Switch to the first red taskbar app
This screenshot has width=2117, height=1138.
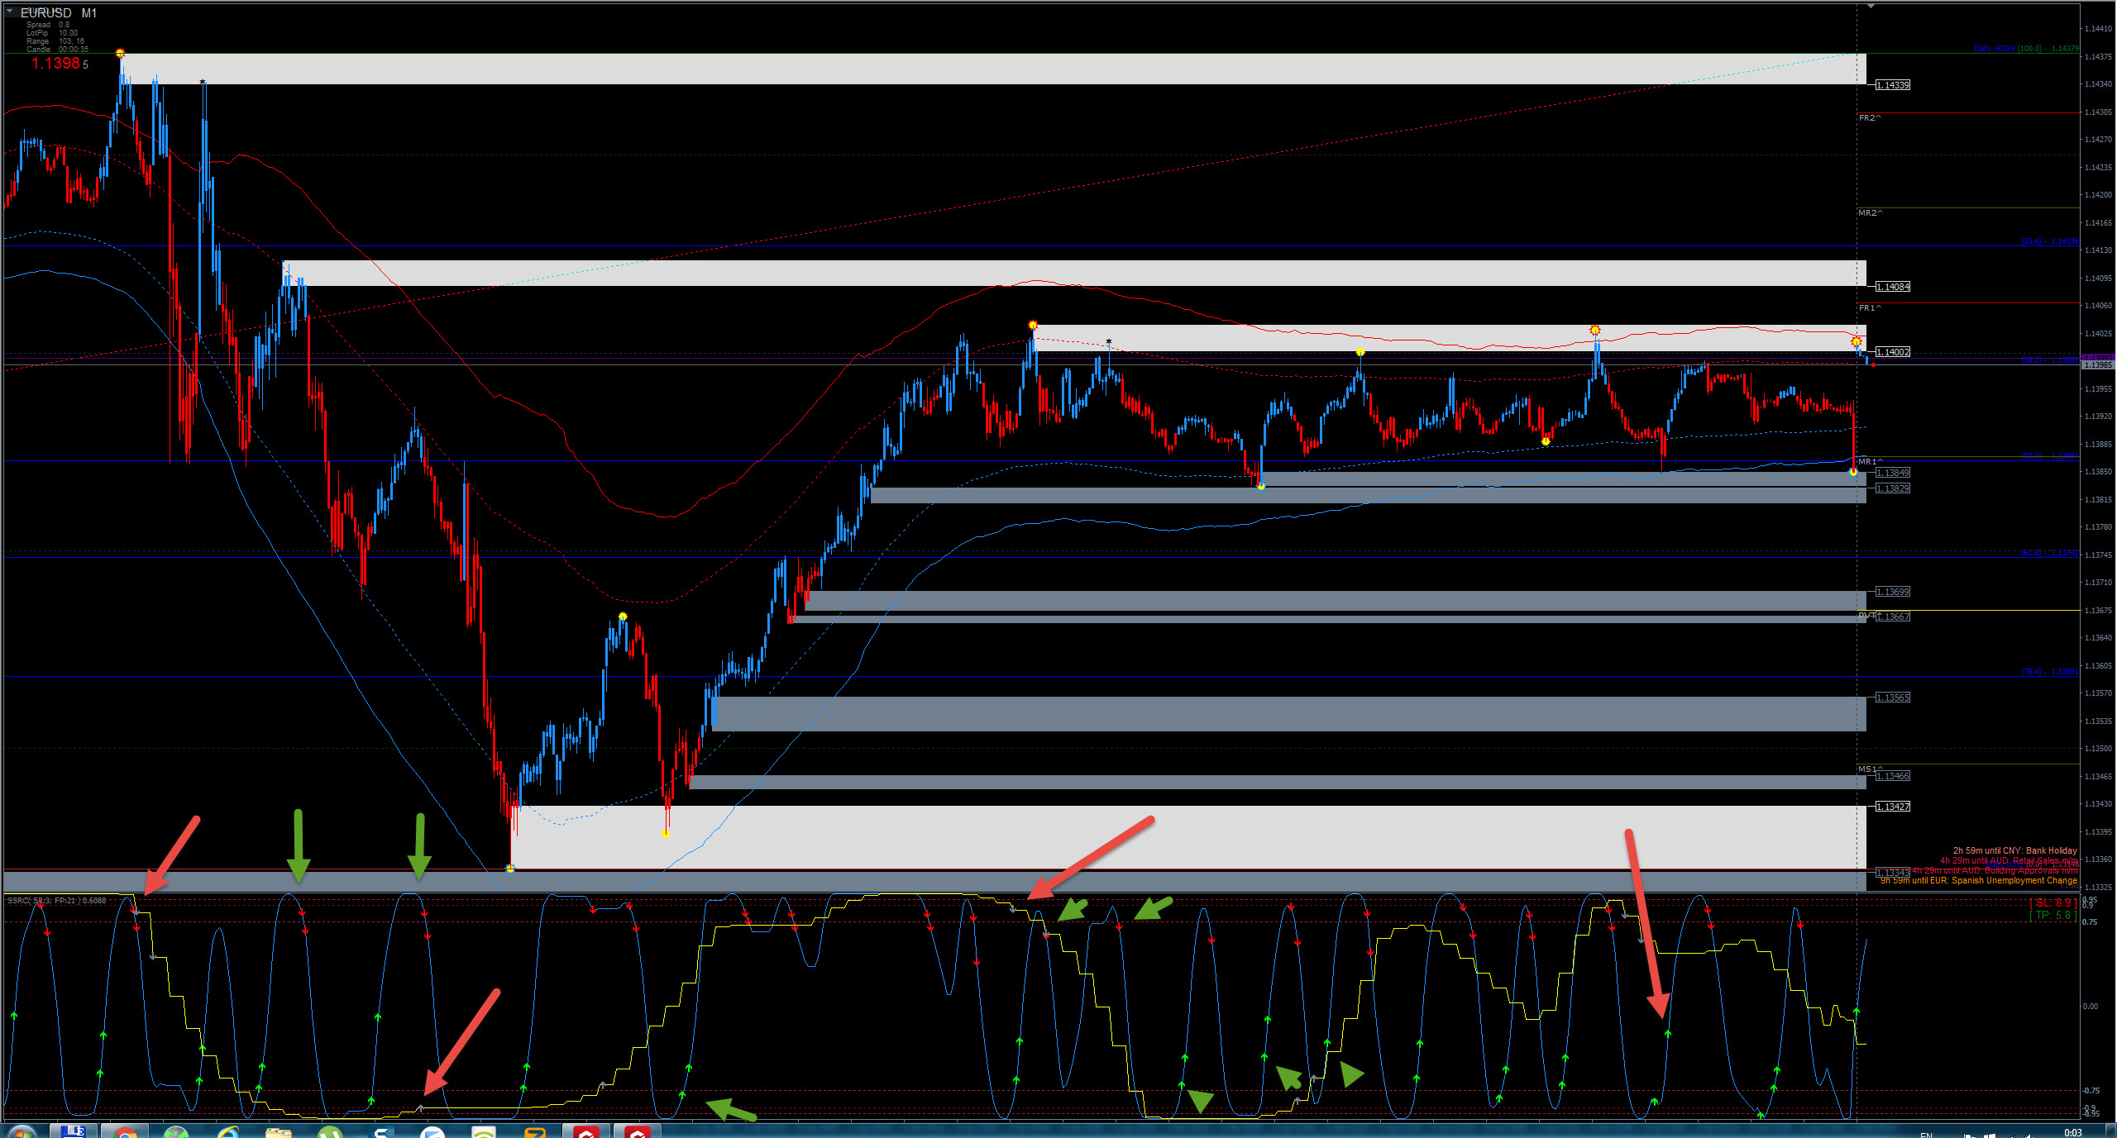pos(586,1131)
